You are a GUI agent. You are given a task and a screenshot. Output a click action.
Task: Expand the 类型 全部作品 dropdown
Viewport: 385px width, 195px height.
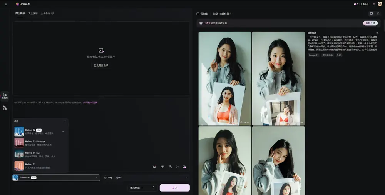(x=225, y=13)
